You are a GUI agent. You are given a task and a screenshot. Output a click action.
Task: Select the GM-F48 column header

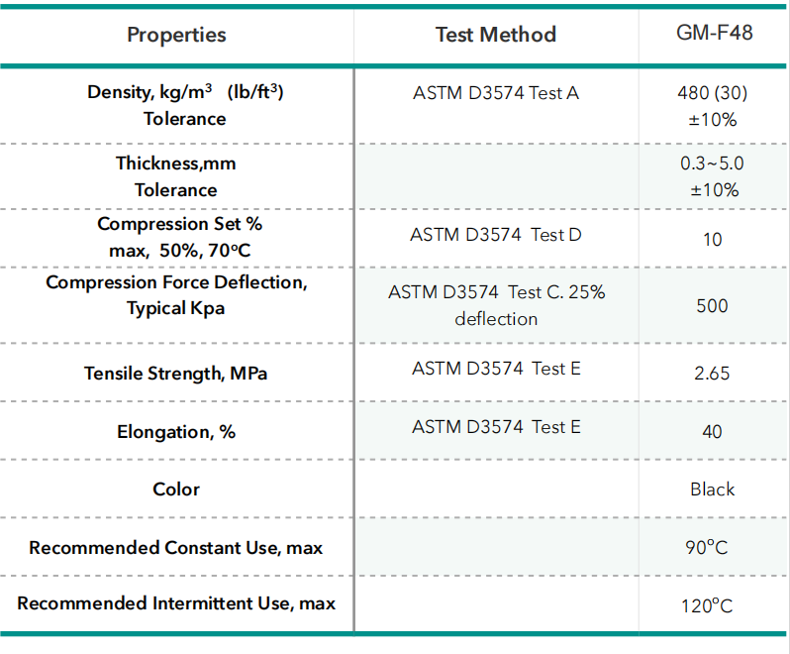[x=712, y=33]
